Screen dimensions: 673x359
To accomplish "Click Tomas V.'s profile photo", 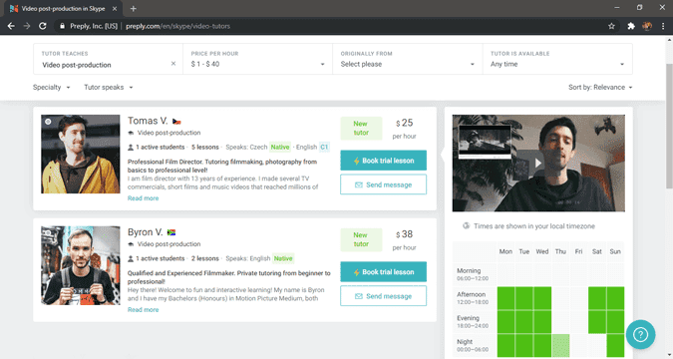I will click(x=81, y=154).
